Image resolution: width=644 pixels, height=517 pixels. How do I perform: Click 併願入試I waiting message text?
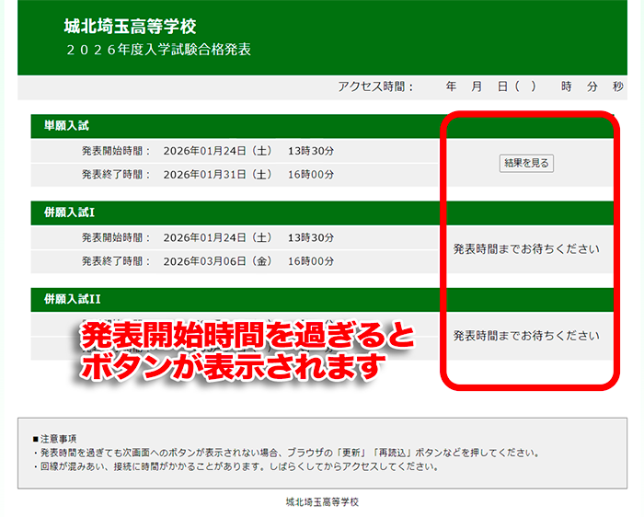[x=526, y=248]
